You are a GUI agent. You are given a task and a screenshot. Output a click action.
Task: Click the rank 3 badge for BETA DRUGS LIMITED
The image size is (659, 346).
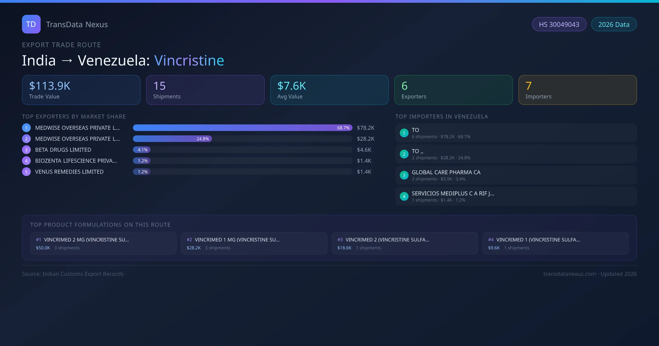click(26, 150)
